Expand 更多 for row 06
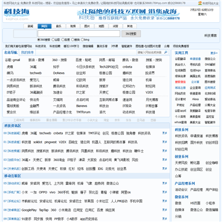The width and height of the screenshot is (222, 222). tap(165, 192)
